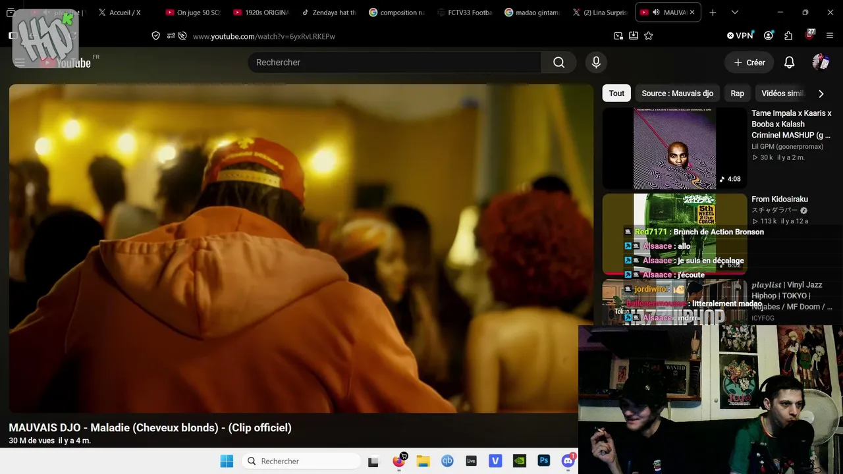Open qBittorrent from the taskbar

[x=447, y=461]
